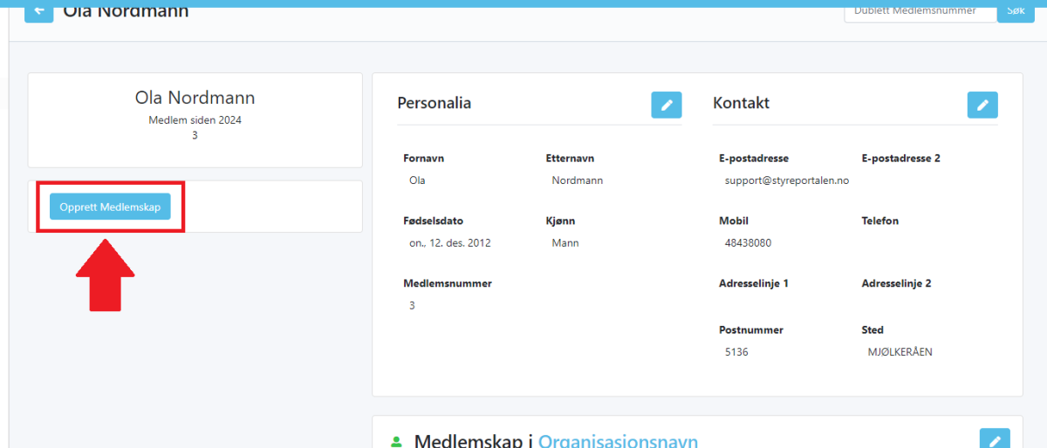Click the Personalia edit pencil icon
The height and width of the screenshot is (448, 1047).
tap(667, 105)
